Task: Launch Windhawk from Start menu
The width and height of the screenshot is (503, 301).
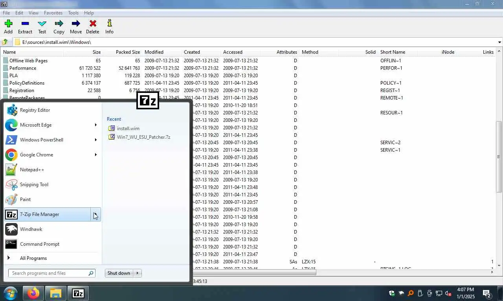Action: [x=52, y=229]
